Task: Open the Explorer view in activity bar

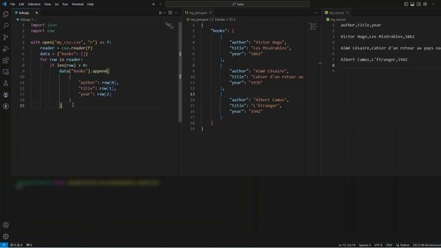Action: (6, 14)
